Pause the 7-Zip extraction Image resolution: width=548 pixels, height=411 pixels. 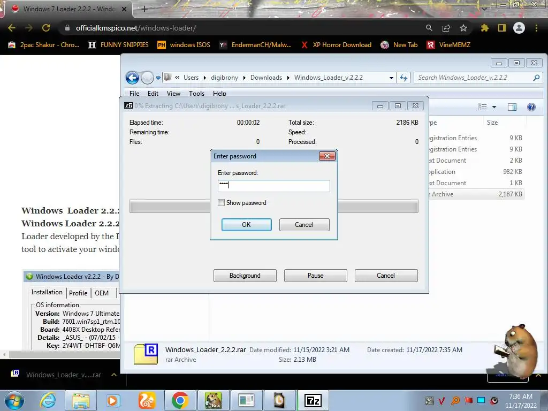coord(316,276)
